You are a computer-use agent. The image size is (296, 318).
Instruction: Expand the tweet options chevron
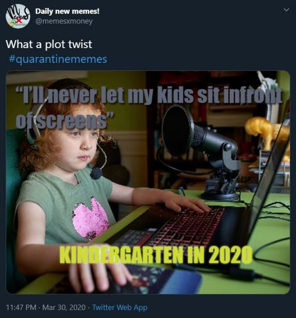(x=286, y=9)
